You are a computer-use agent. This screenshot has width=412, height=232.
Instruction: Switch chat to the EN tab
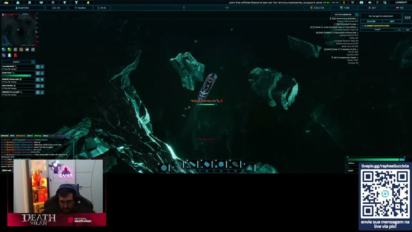pyautogui.click(x=12, y=136)
